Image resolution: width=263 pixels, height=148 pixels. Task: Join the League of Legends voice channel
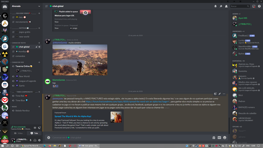tap(27, 81)
